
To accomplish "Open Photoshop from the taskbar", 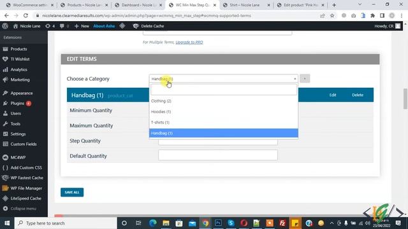I will click(x=218, y=223).
